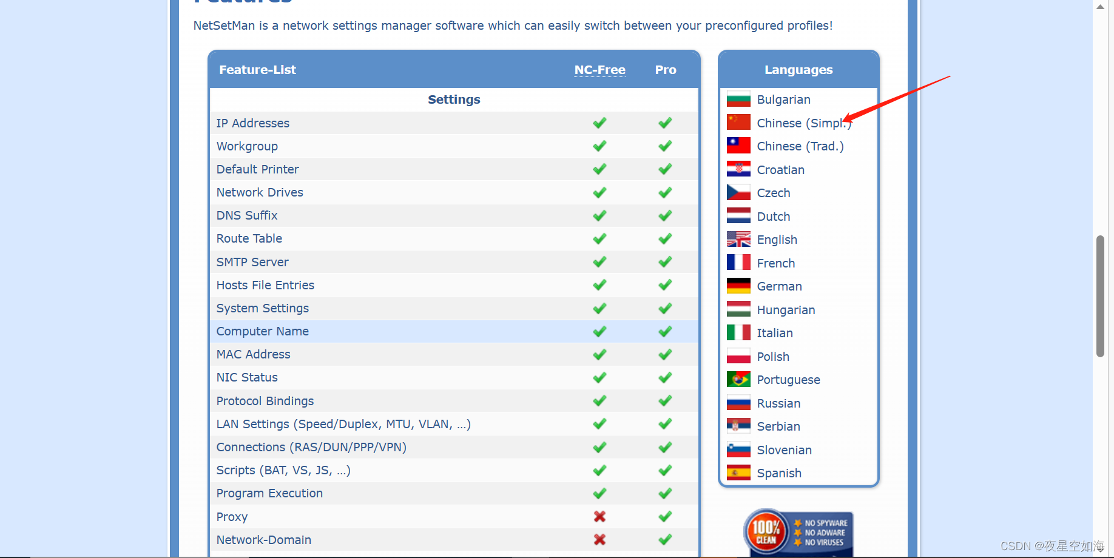Select the Russian language link
1114x558 pixels.
click(x=778, y=403)
